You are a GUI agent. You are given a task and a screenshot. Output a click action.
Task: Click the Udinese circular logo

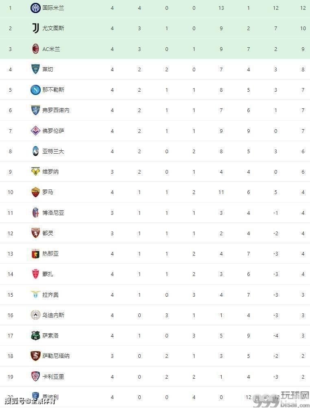[x=35, y=315]
